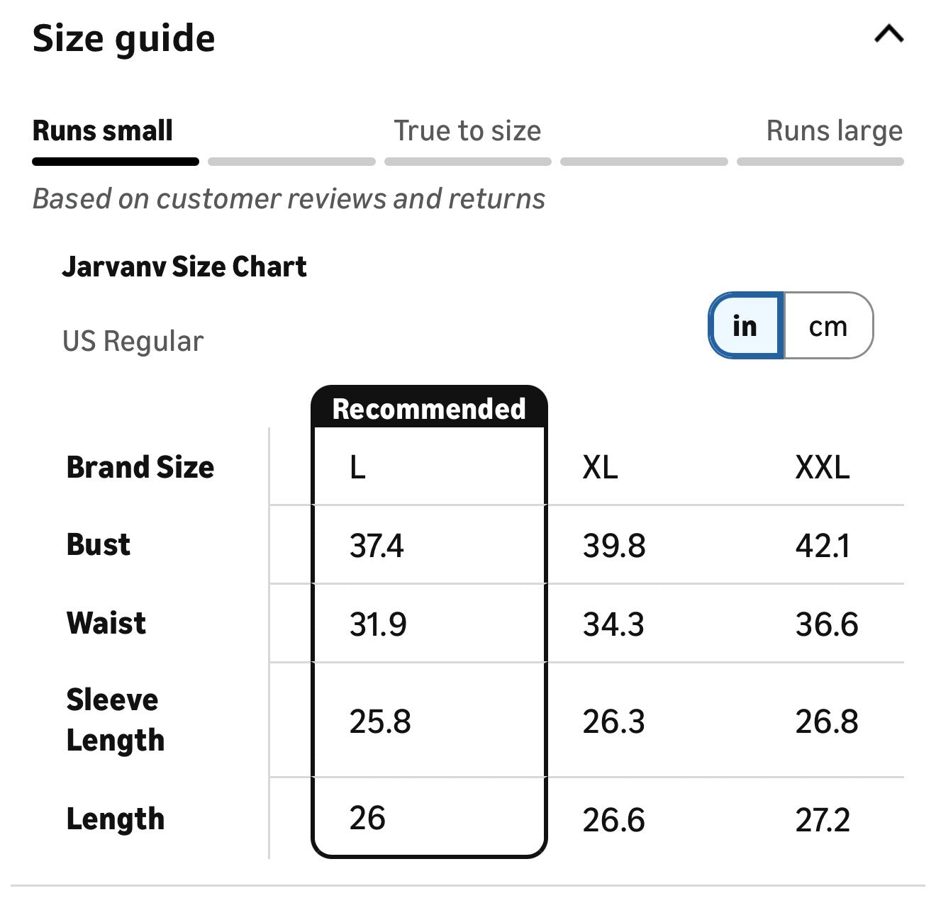Click the Recommended badge

coord(429,409)
